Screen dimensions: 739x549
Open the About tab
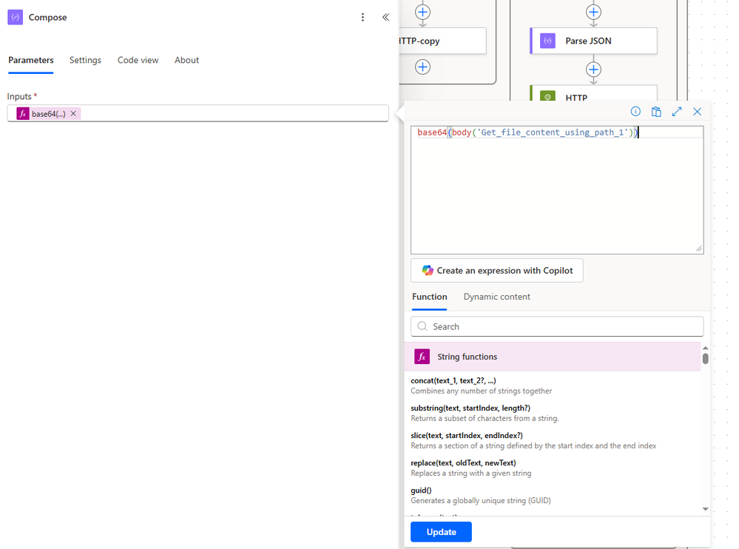(x=186, y=61)
